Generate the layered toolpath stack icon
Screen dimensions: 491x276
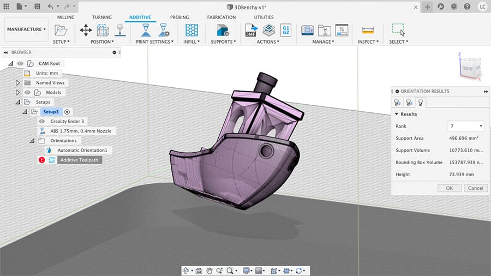(268, 31)
